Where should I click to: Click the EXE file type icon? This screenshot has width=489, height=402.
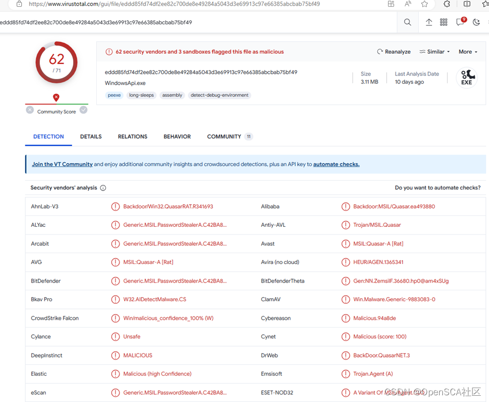467,78
